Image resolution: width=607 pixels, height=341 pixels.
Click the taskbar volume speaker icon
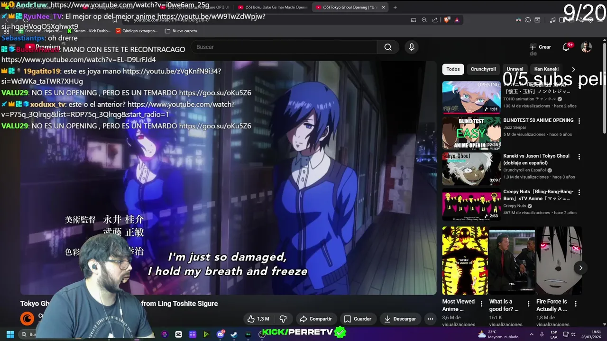click(573, 334)
